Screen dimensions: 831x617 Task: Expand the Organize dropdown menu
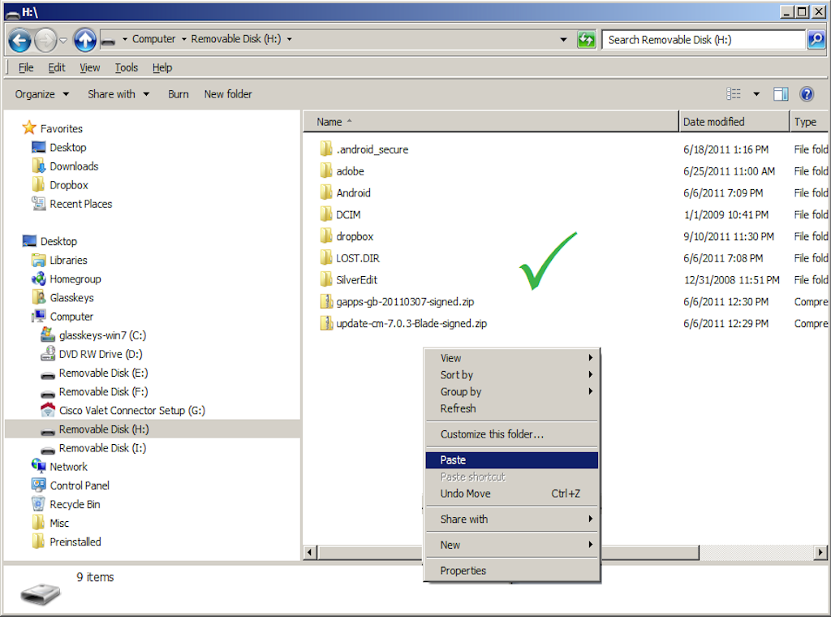point(42,94)
